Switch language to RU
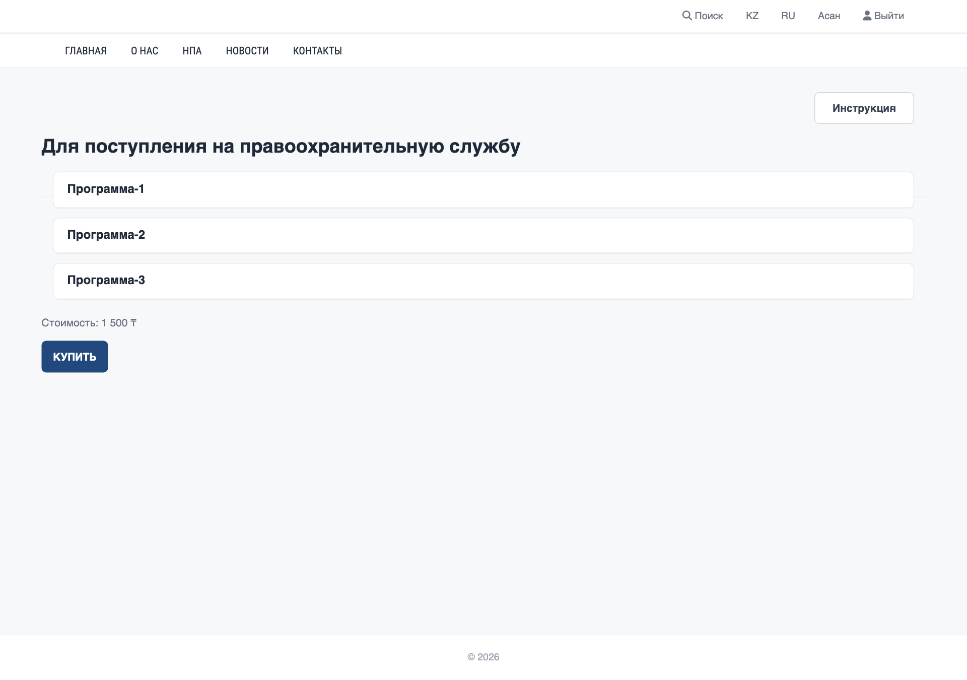 (x=788, y=16)
